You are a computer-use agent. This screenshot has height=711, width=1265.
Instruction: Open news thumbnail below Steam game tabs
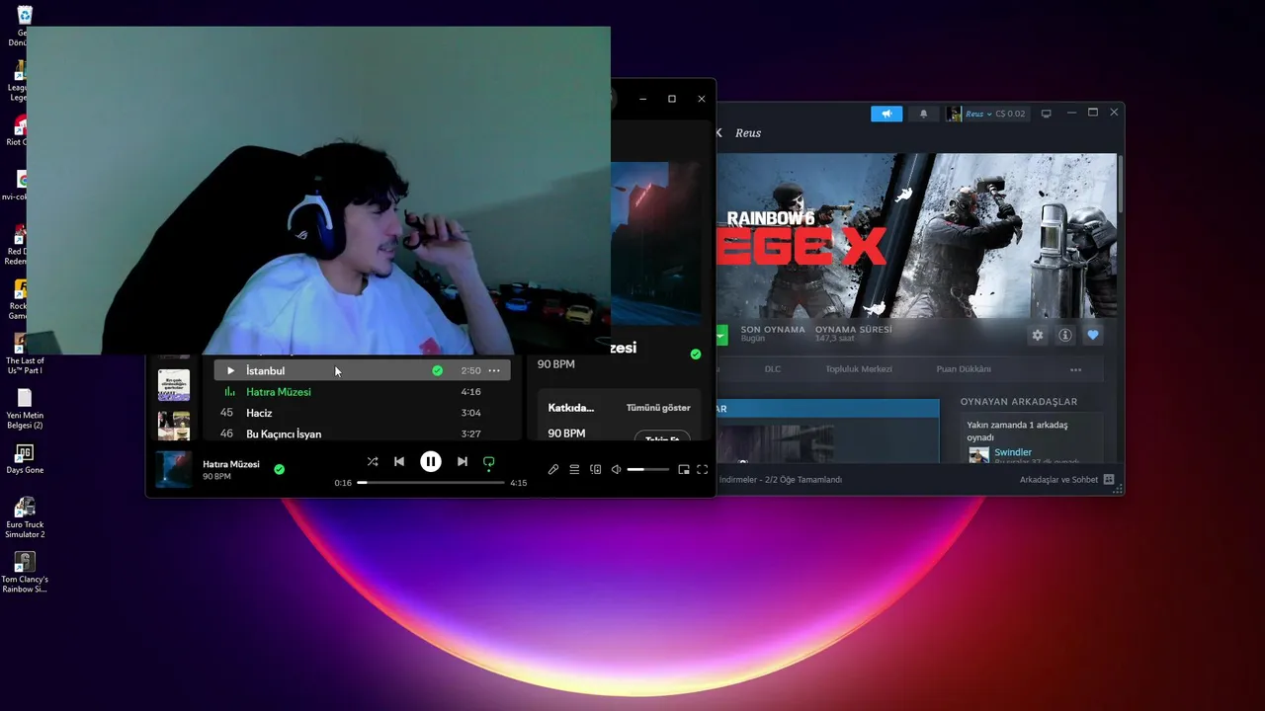[x=776, y=442]
